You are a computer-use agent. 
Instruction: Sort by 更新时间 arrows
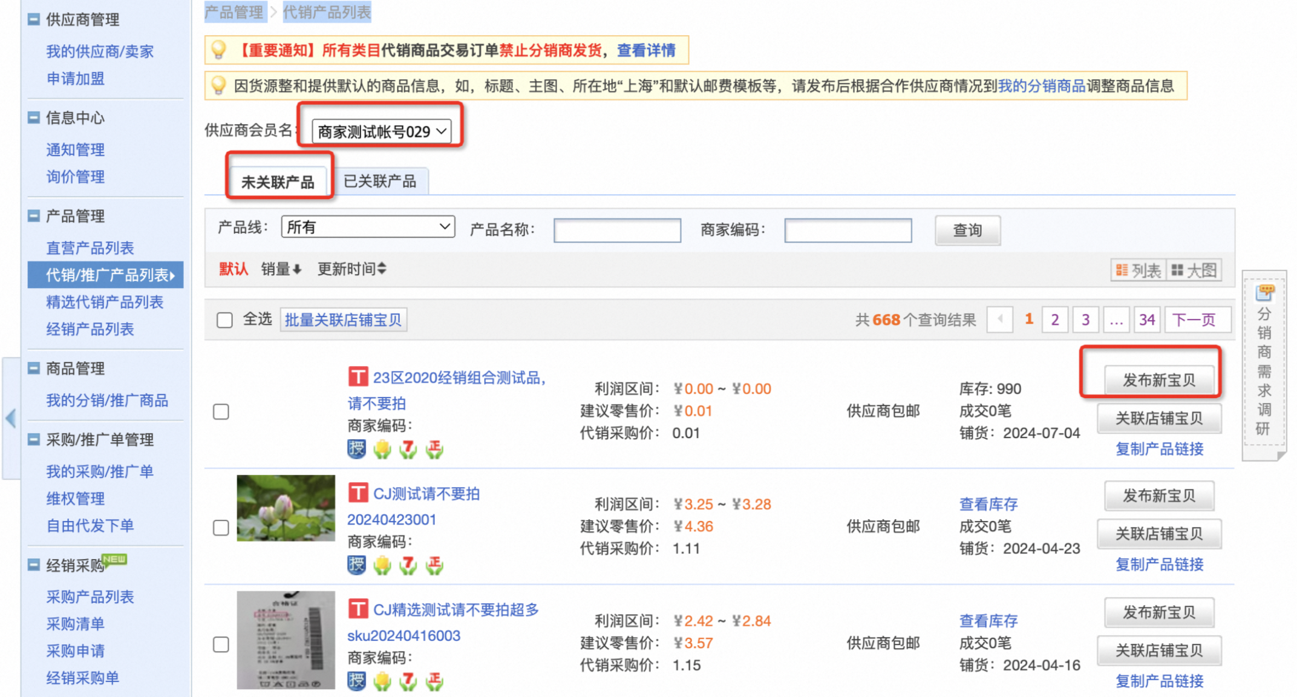click(x=382, y=269)
